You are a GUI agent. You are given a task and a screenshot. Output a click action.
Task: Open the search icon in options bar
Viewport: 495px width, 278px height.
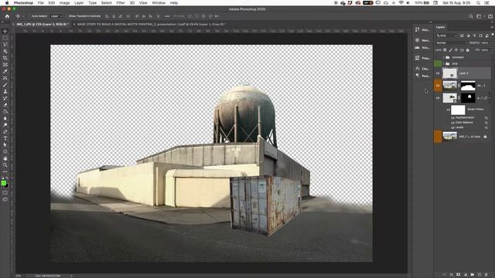click(471, 16)
